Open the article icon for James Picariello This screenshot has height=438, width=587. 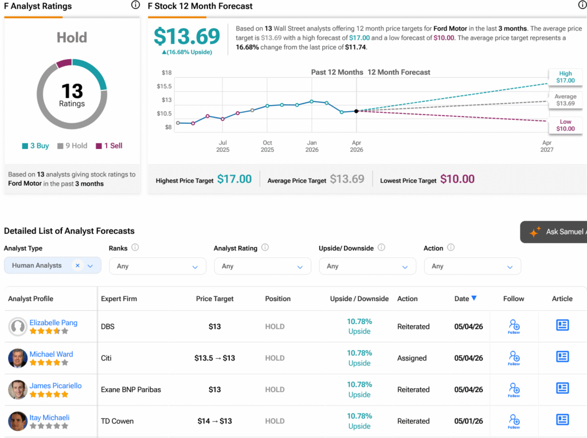tap(562, 388)
